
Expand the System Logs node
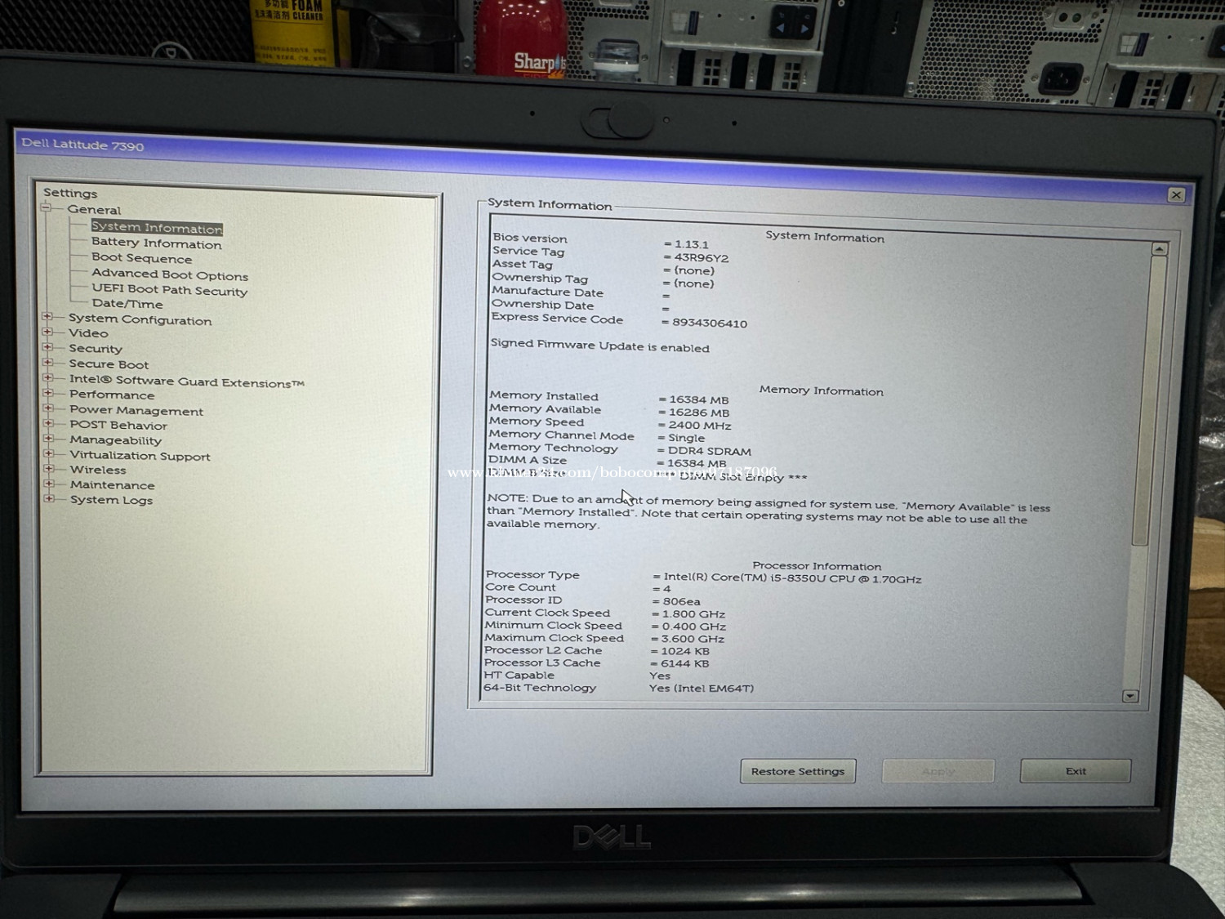pyautogui.click(x=49, y=499)
